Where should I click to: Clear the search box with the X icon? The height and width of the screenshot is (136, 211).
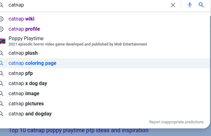[x=173, y=5]
